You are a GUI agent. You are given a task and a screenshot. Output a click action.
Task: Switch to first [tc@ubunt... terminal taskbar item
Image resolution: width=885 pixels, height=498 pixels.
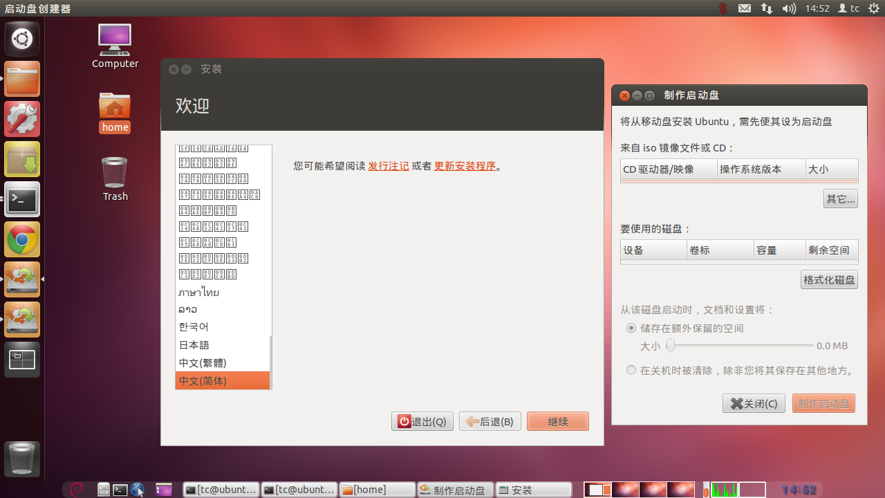point(221,490)
